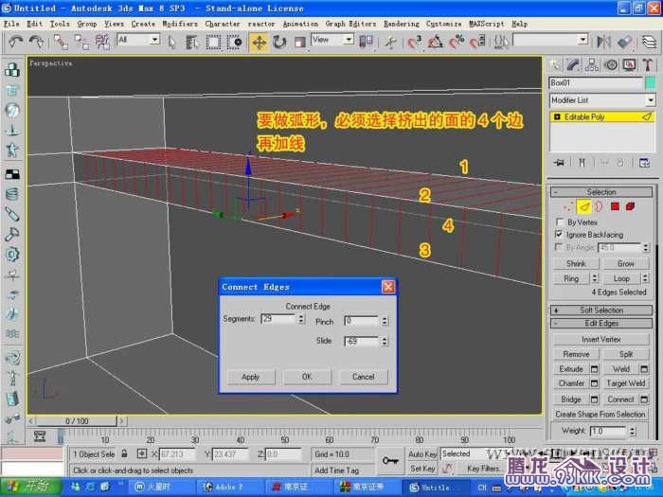Click the 0 / 100 time slider
Screen dimensions: 663x497
(x=77, y=421)
